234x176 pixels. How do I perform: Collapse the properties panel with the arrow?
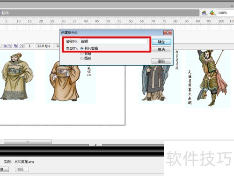[95, 145]
